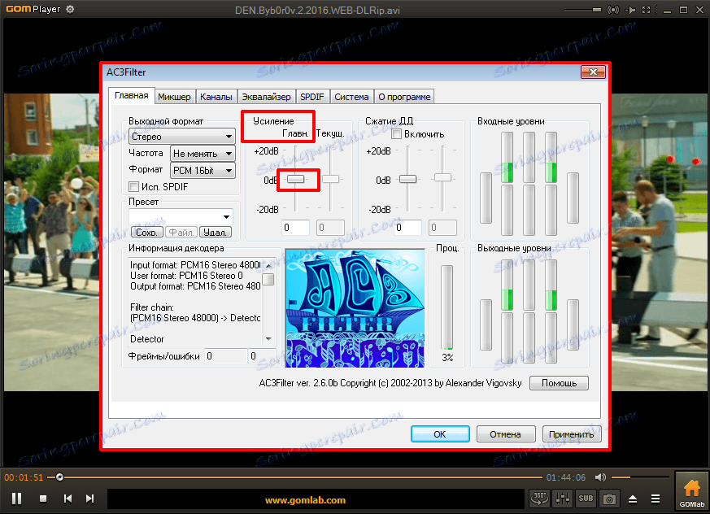Click the first Сжатие ДД slider handle
Screen dimensions: 710x514
pos(407,180)
